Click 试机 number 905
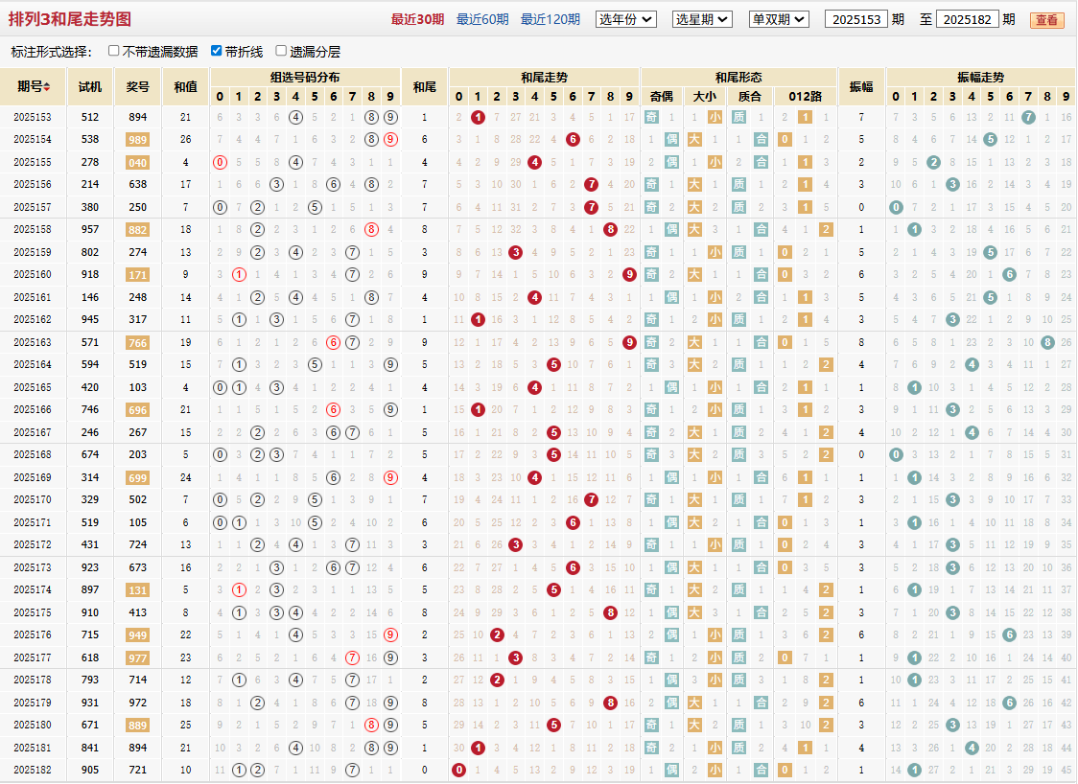The image size is (1078, 784). tap(90, 770)
